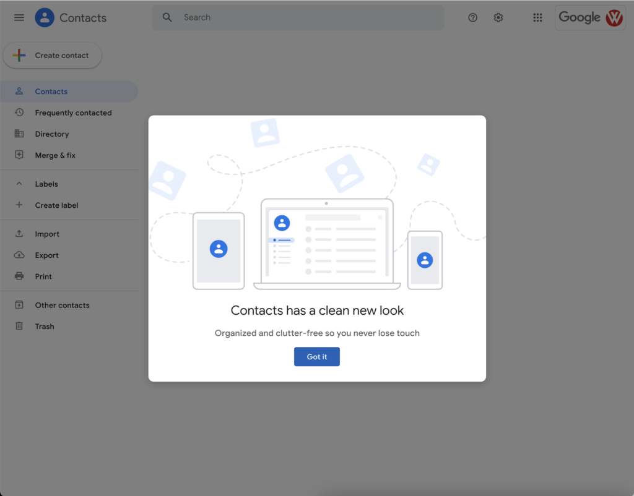Open the Google account avatar
The width and height of the screenshot is (634, 496).
[614, 17]
